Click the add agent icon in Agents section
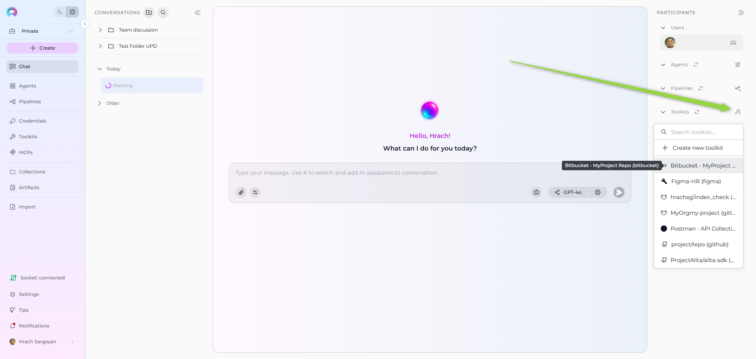756x359 pixels. tap(738, 65)
